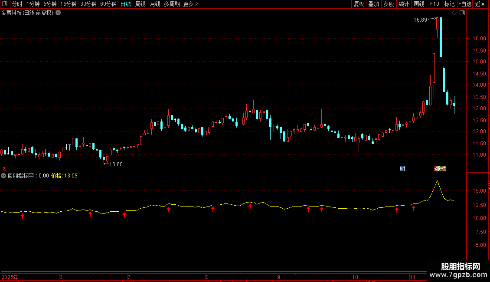
Task: Click the 10.60 low price label
Action: coord(116,164)
